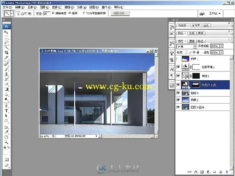This screenshot has height=176, width=235.
Task: Click the lock all padlock icon
Action: (198, 52)
